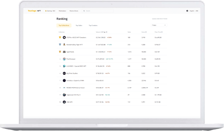Image resolution: width=224 pixels, height=131 pixels.
Task: Switch to the Top Creators tab
Action: pyautogui.click(x=93, y=26)
